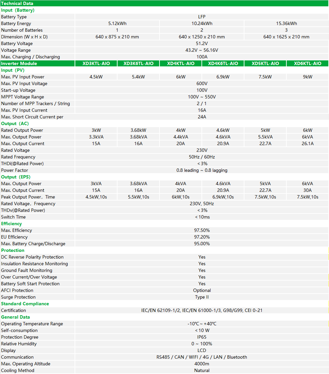The image size is (329, 374).
Task: Select the Communication interfaces value
Action: point(202,357)
